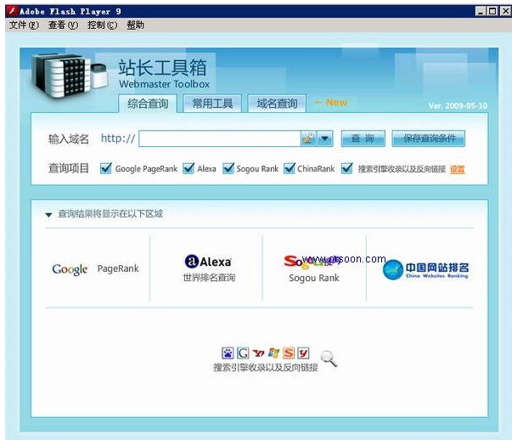This screenshot has width=512, height=440.
Task: Click the magnifying glass search icon
Action: point(329,358)
